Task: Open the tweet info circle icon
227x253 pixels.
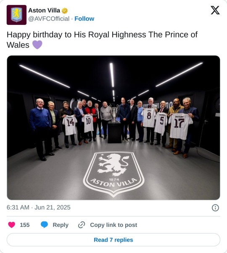Action: 215,208
